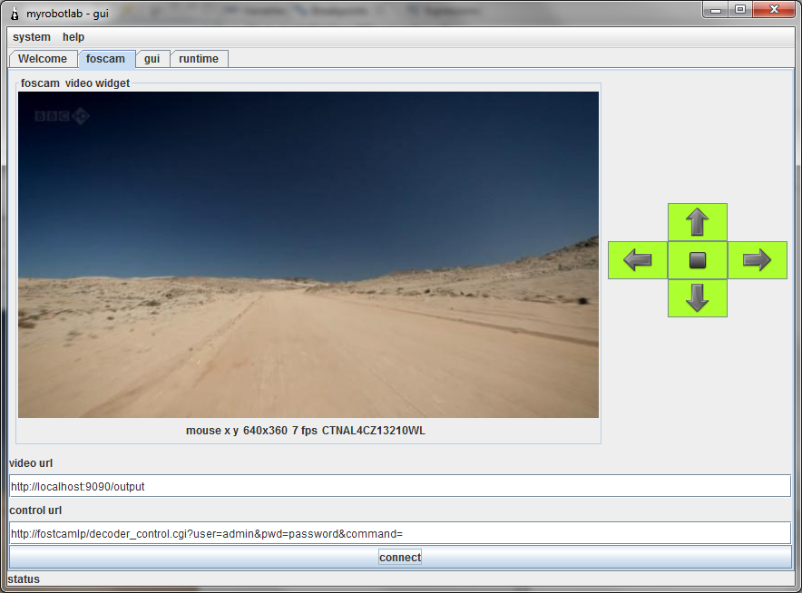Image resolution: width=802 pixels, height=593 pixels.
Task: Focus the video url input field
Action: pos(400,486)
